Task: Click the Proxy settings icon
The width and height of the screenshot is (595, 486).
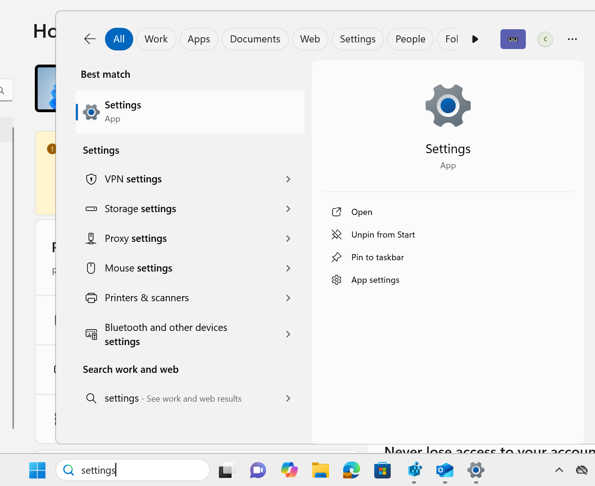Action: point(91,239)
